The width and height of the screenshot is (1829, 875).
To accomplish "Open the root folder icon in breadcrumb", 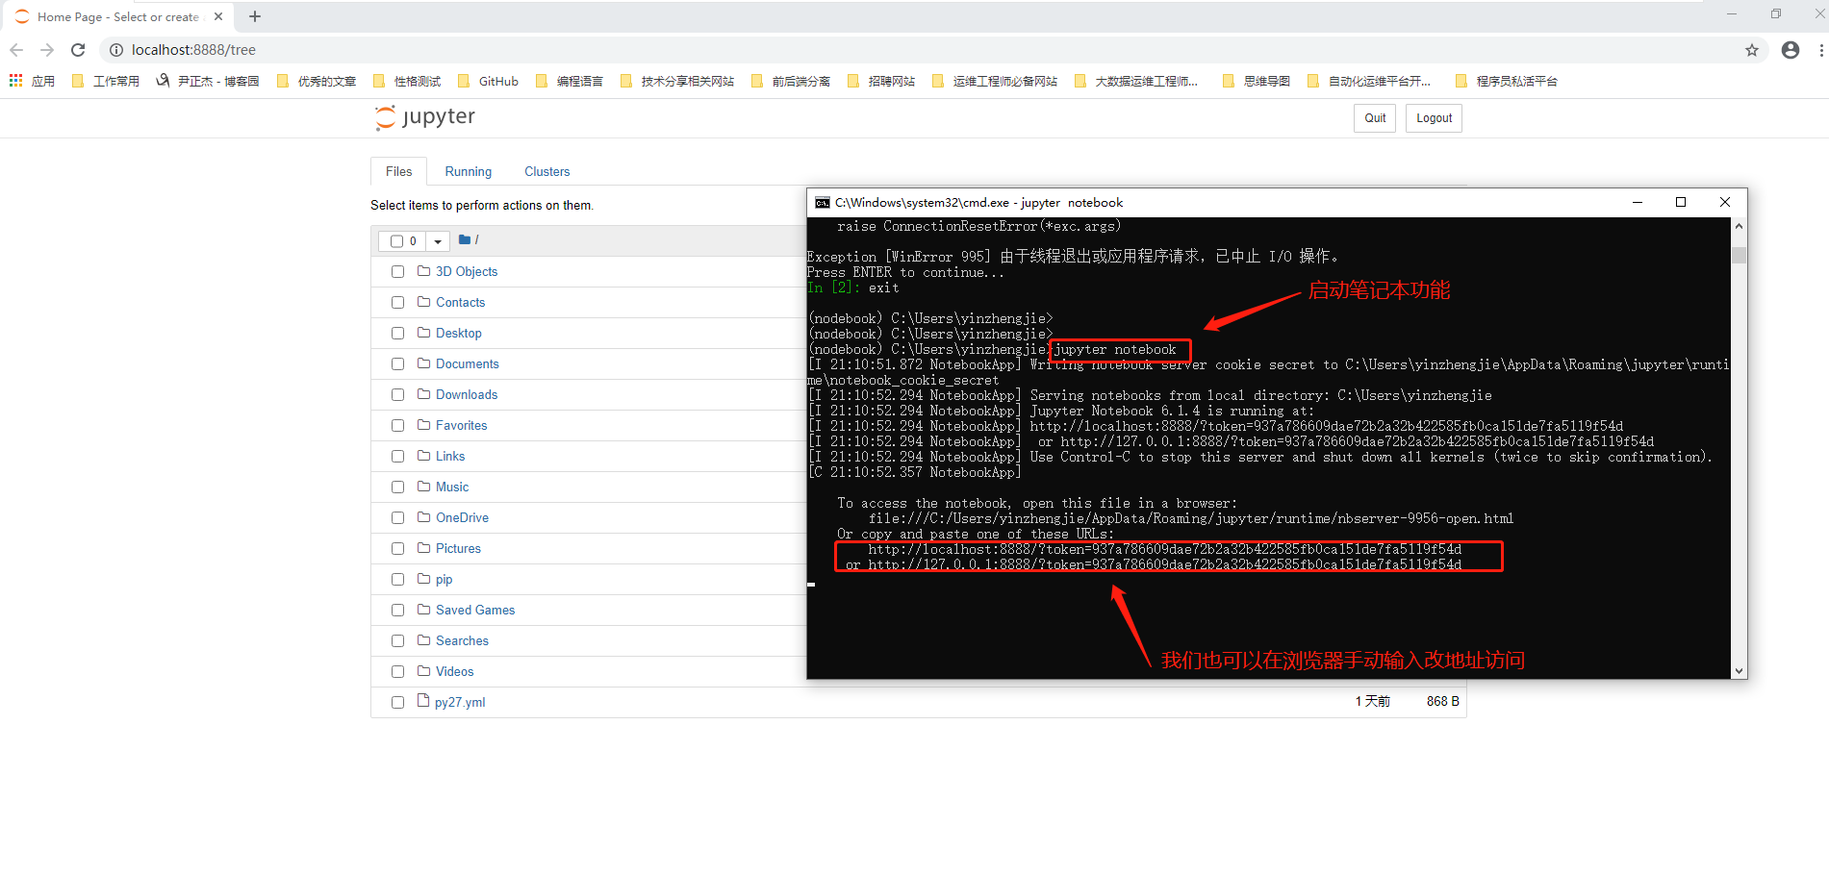I will tap(465, 239).
